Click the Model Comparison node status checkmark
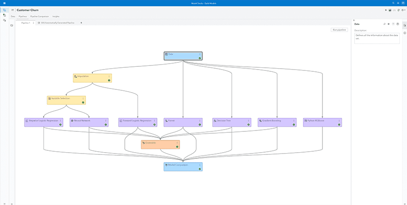Screen dimensions: 407x205 (200, 169)
